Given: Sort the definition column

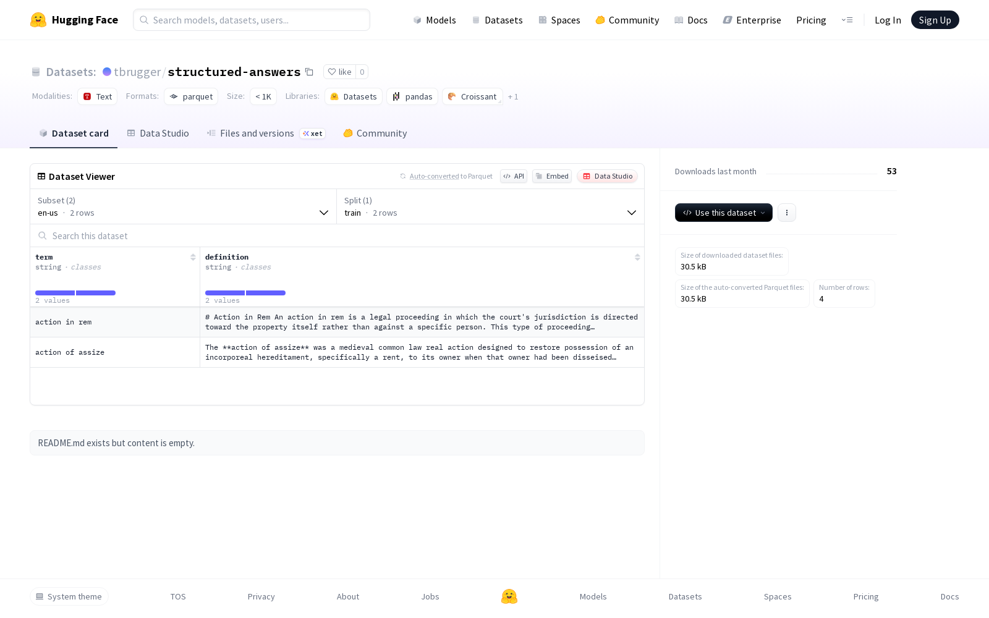Looking at the screenshot, I should [x=637, y=257].
